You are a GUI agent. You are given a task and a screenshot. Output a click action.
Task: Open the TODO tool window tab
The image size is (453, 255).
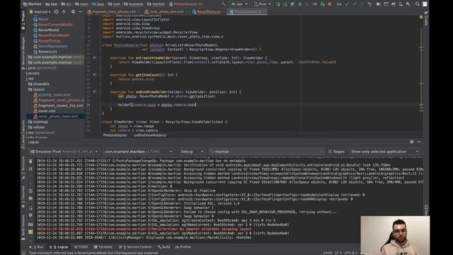pyautogui.click(x=81, y=247)
